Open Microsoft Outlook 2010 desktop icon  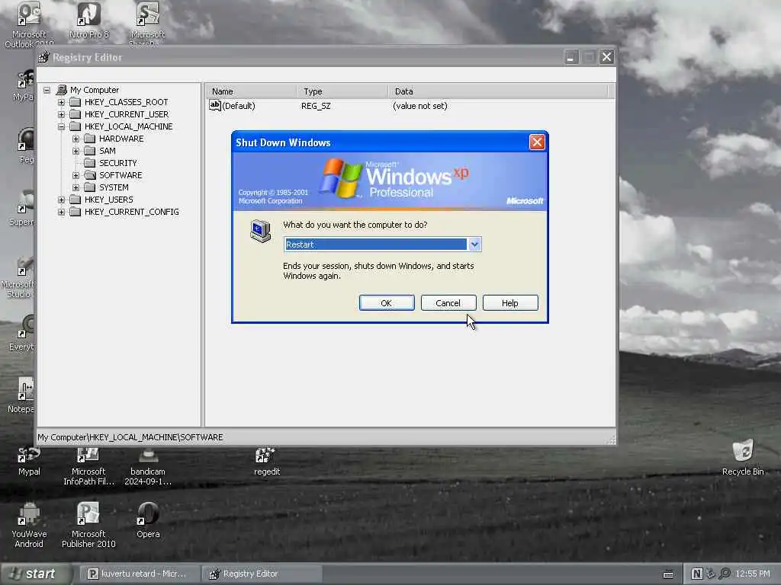29,25
